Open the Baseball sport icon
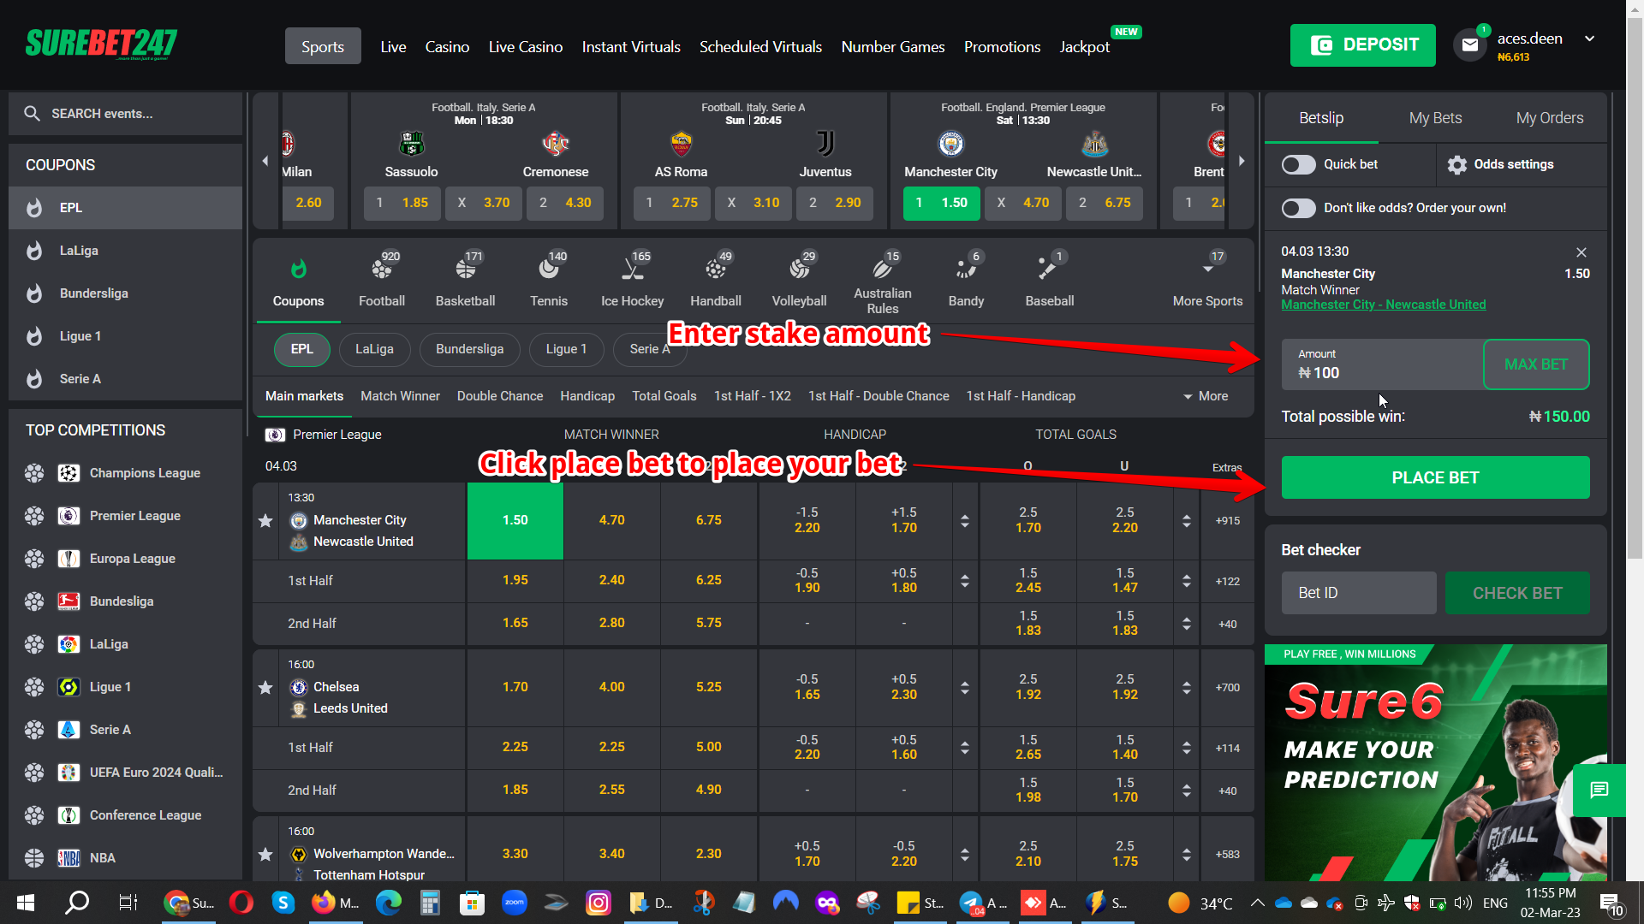Viewport: 1644px width, 924px height. click(1049, 270)
